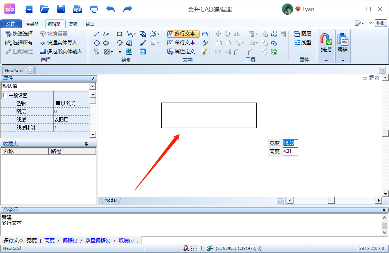Toggle the checkmark line icon in status bar
Viewport: 389px width, 253px height.
pos(209,248)
